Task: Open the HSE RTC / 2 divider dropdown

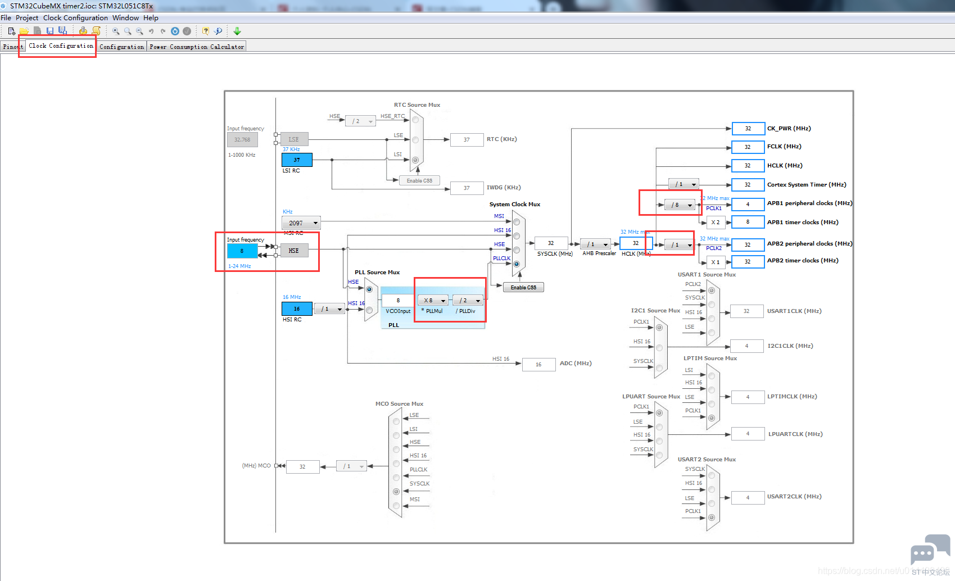Action: coord(360,121)
